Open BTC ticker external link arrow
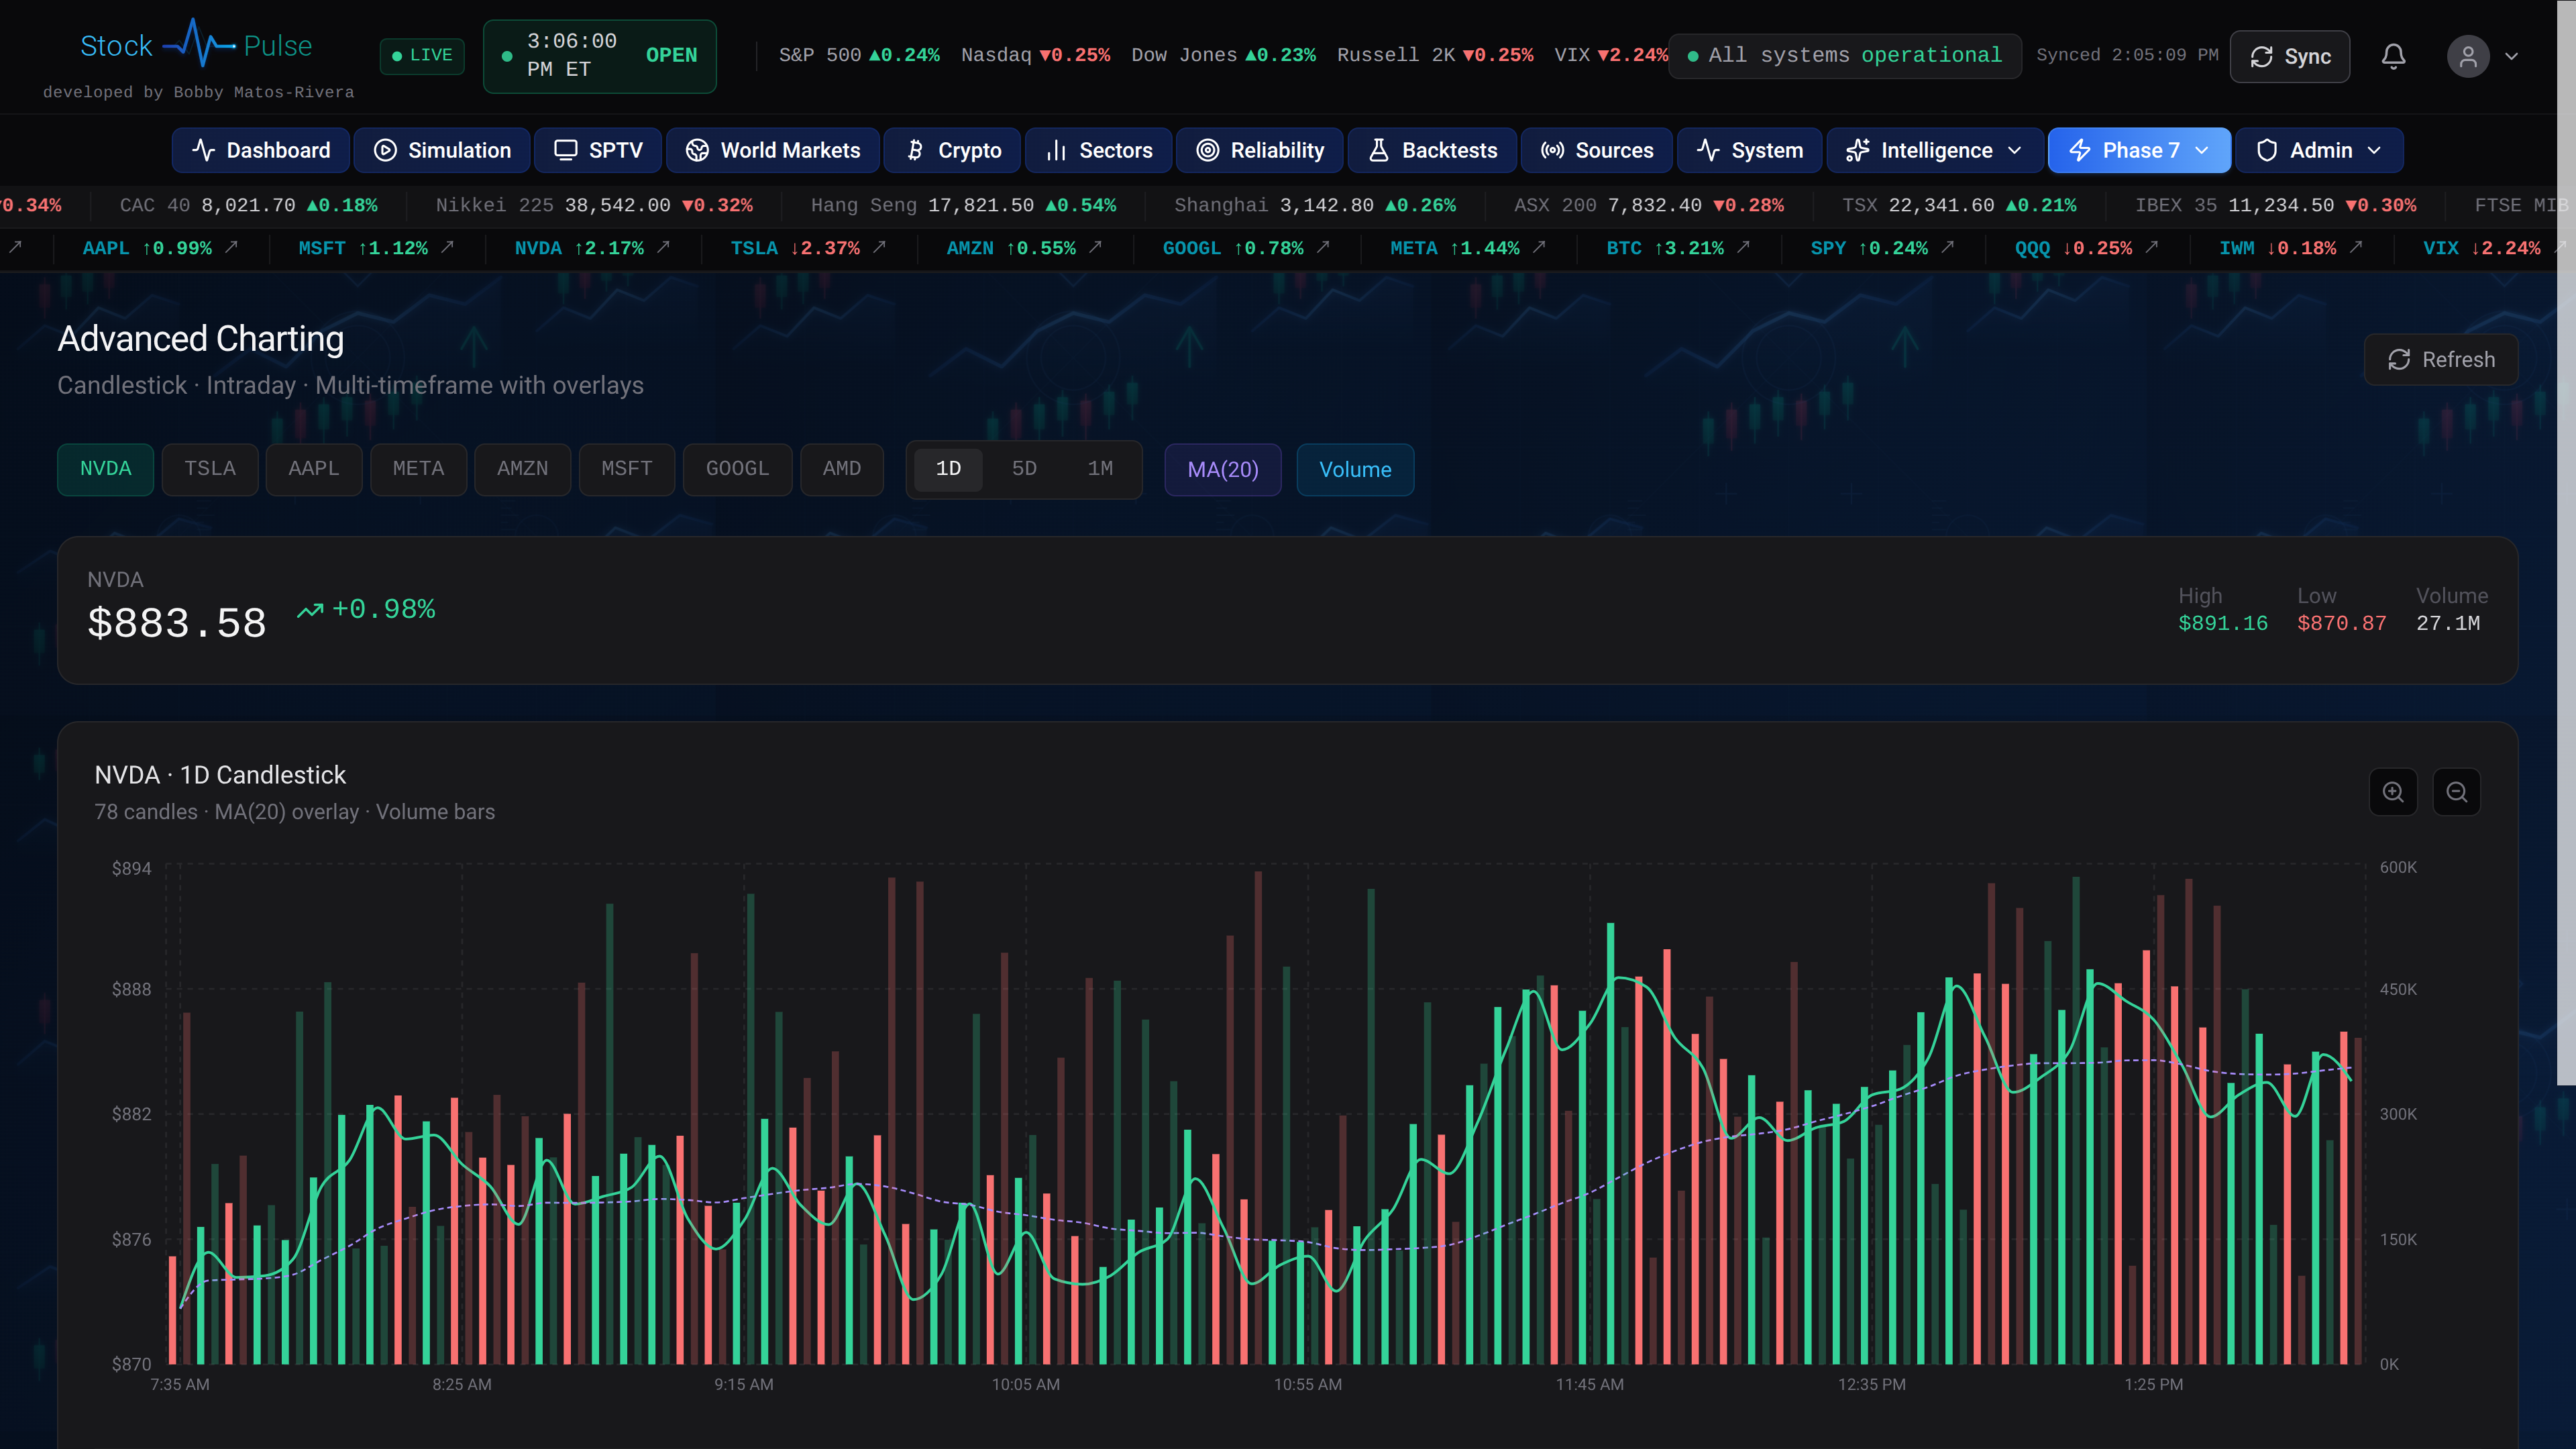 click(x=1743, y=247)
